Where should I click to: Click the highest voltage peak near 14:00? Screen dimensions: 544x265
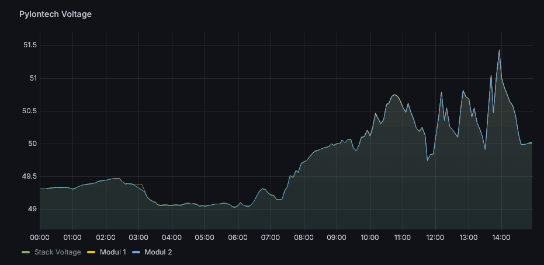499,50
